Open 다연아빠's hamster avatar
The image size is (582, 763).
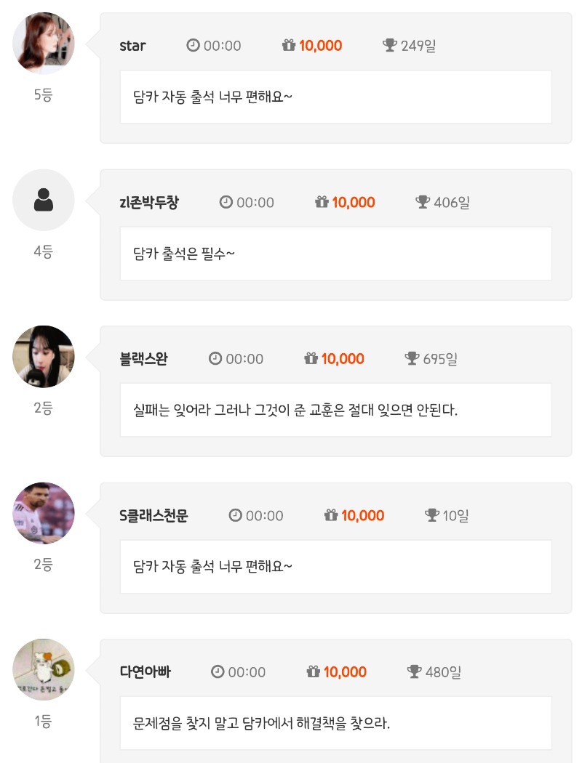point(44,669)
